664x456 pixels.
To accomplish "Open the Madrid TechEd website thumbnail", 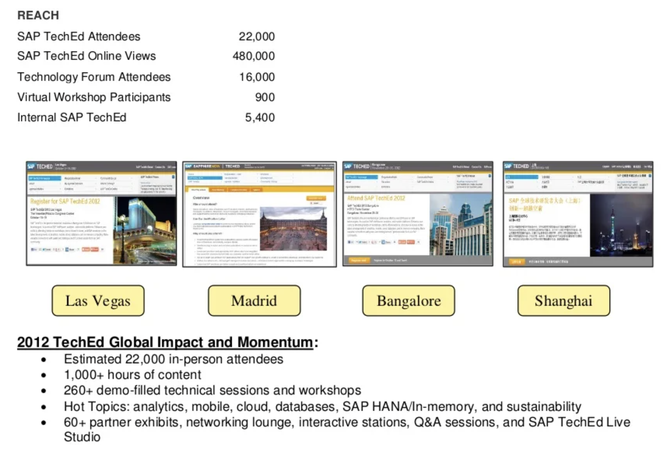I will [259, 214].
